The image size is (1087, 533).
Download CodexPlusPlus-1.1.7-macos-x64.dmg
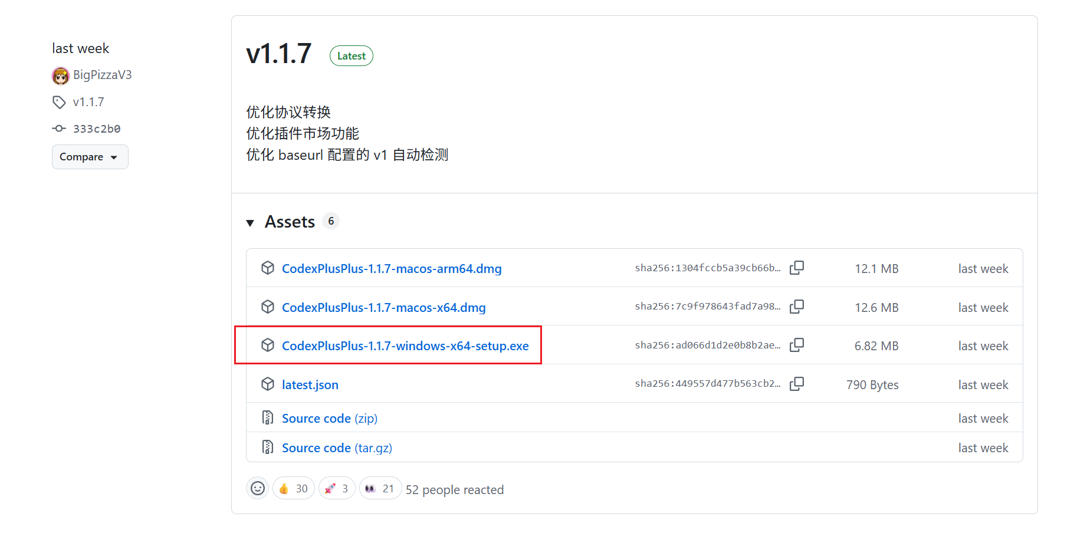click(384, 308)
